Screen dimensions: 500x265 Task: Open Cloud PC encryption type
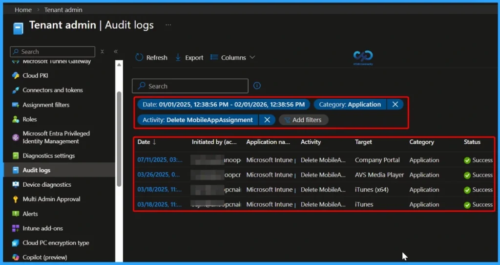pyautogui.click(x=56, y=243)
